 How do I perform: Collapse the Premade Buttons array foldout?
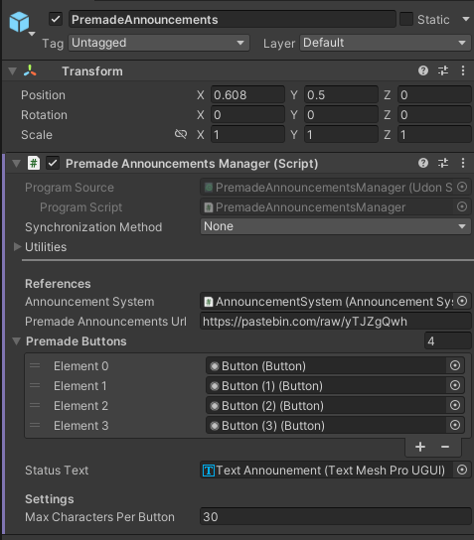[x=16, y=341]
